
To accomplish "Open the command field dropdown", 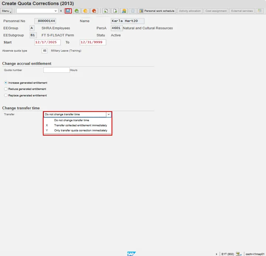I will tap(56, 11).
